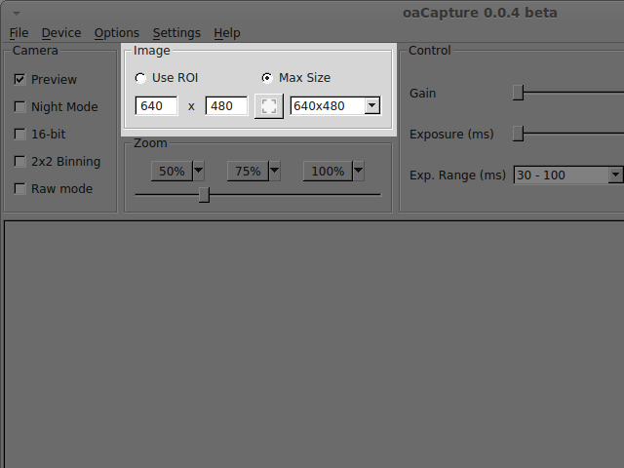Click the ROI fullscreen bracket icon button
Viewport: 624px width, 468px height.
click(268, 106)
